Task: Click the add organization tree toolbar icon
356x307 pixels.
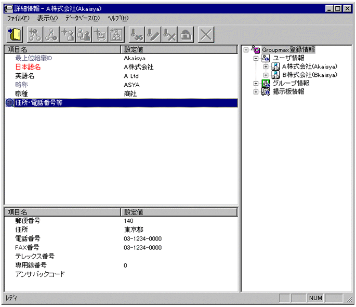Action: click(x=35, y=35)
